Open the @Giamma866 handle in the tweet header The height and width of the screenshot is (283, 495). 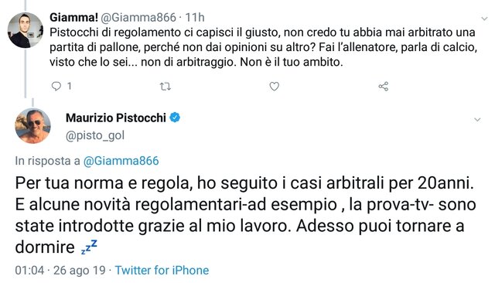click(x=138, y=17)
